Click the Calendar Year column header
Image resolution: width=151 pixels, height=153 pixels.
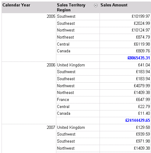(29, 7)
